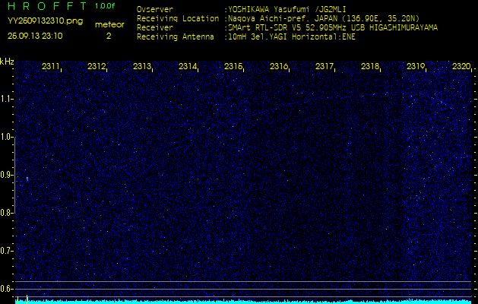Click the cyan signal level strip

[243, 301]
